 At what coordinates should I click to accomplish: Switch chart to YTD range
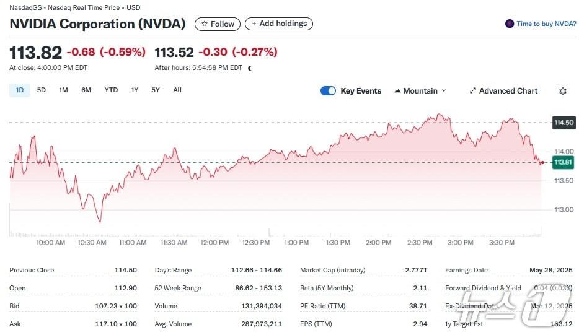[111, 90]
